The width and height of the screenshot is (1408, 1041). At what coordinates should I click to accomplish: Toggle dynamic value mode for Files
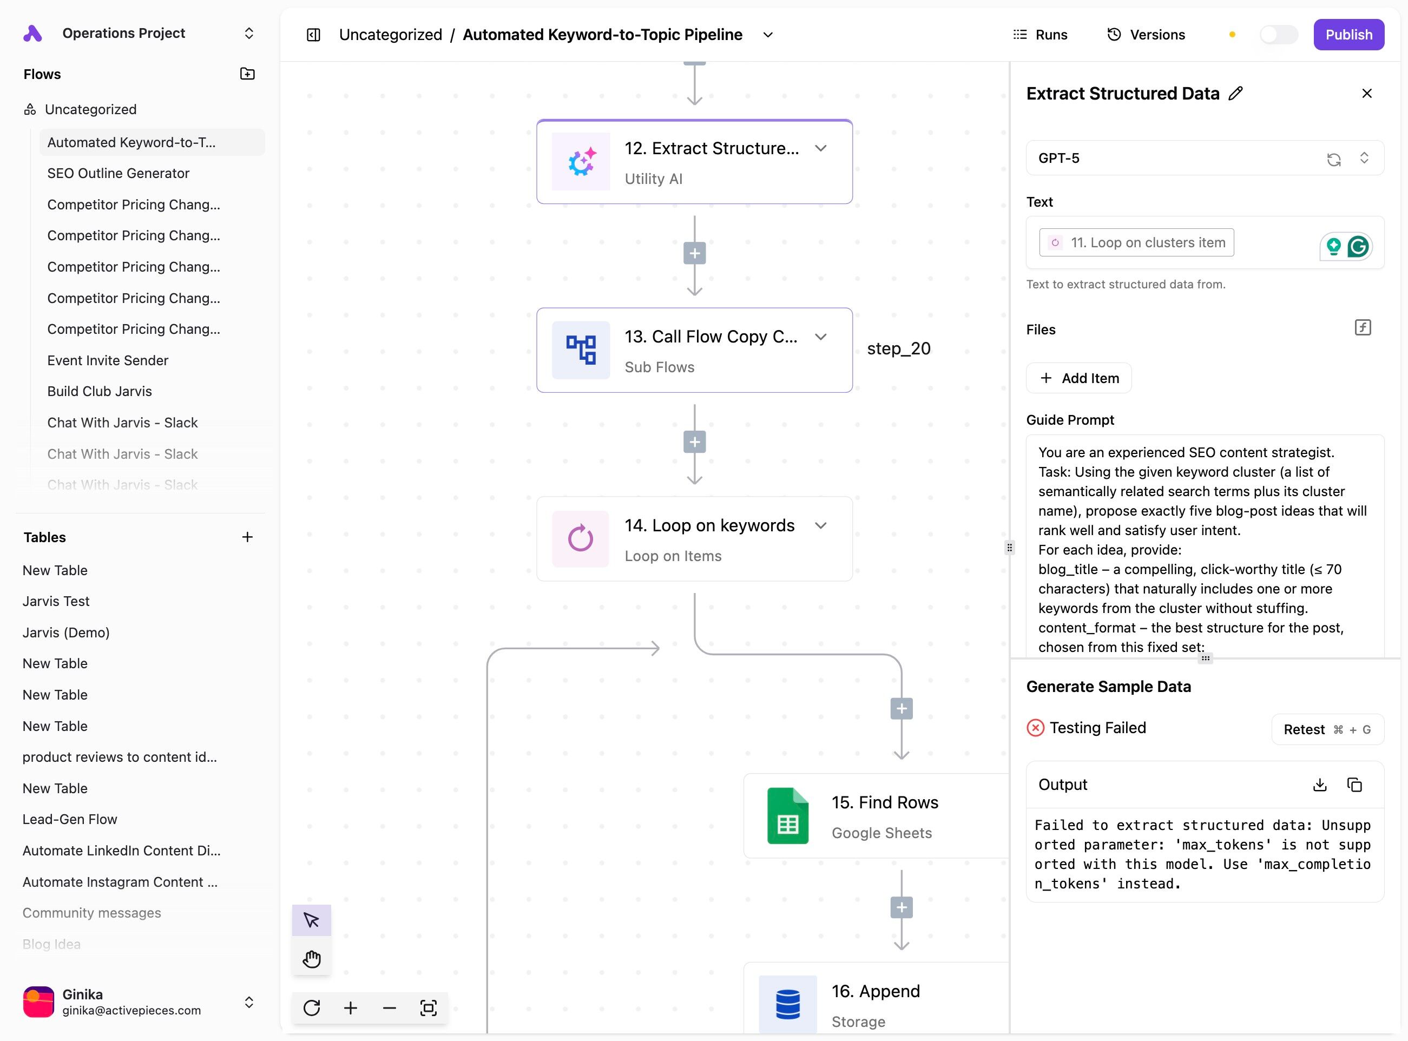(1363, 328)
